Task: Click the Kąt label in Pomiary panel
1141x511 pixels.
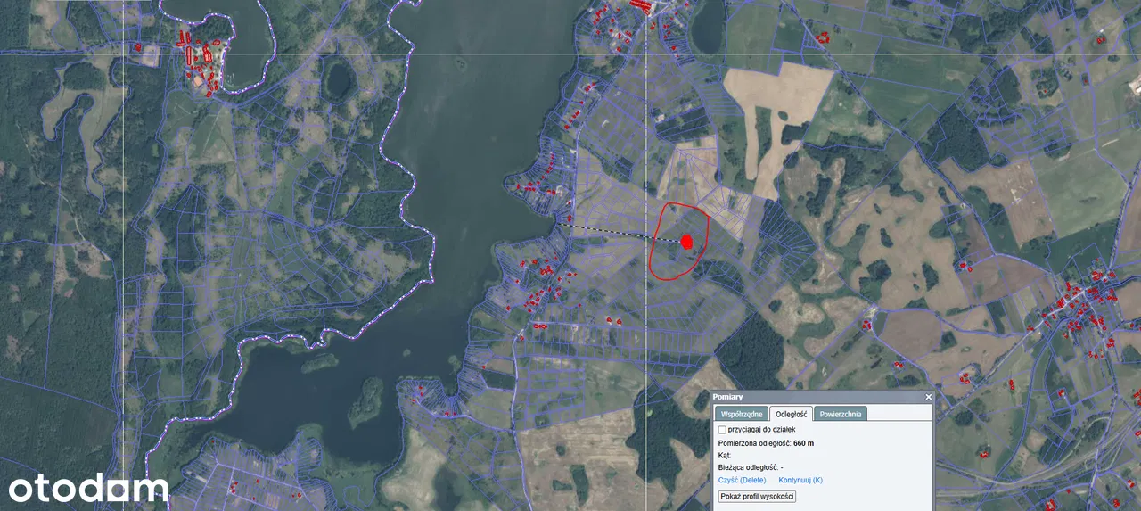Action: pyautogui.click(x=724, y=455)
